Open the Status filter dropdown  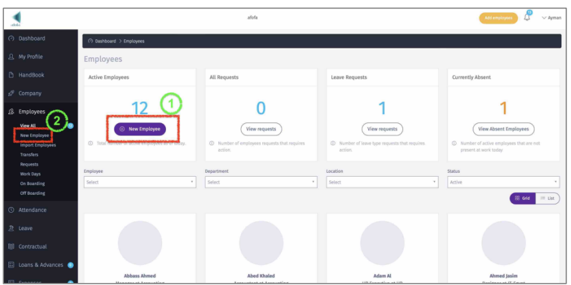(x=503, y=182)
